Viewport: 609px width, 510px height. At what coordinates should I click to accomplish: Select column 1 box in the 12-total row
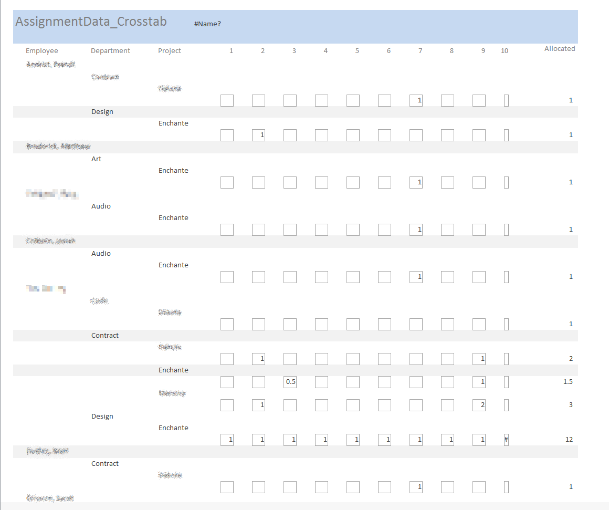point(227,440)
